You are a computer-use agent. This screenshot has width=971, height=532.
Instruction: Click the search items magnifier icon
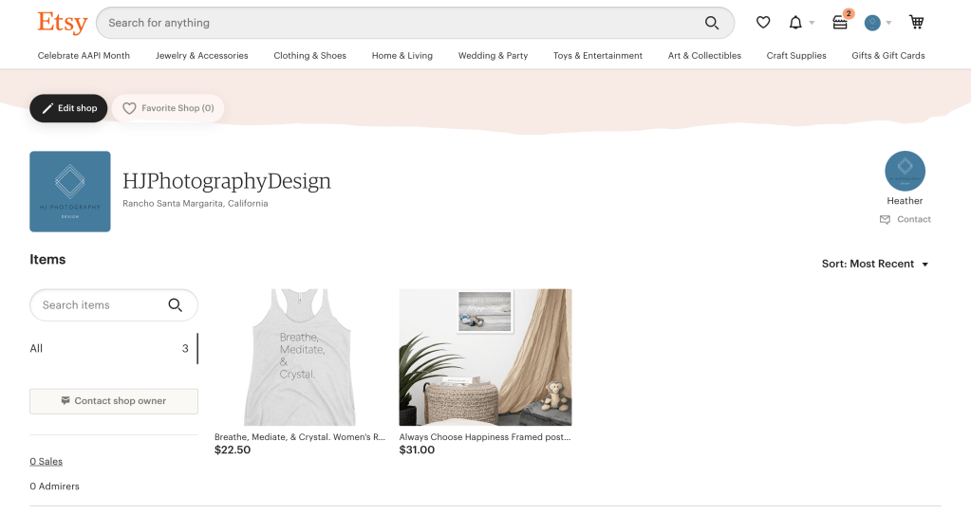[175, 305]
